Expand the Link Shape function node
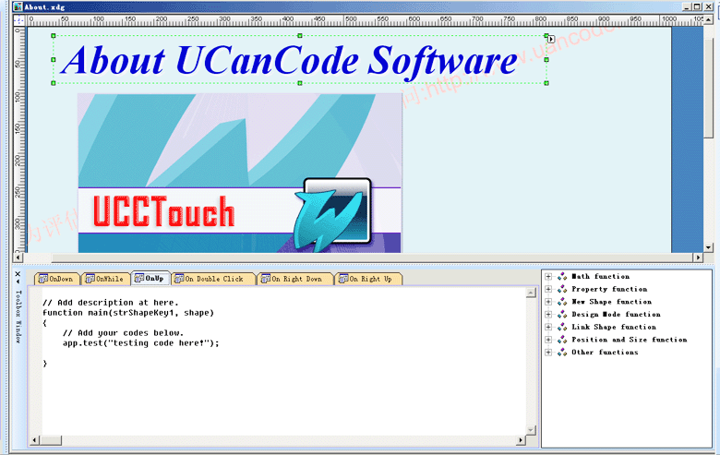720x455 pixels. [x=548, y=327]
